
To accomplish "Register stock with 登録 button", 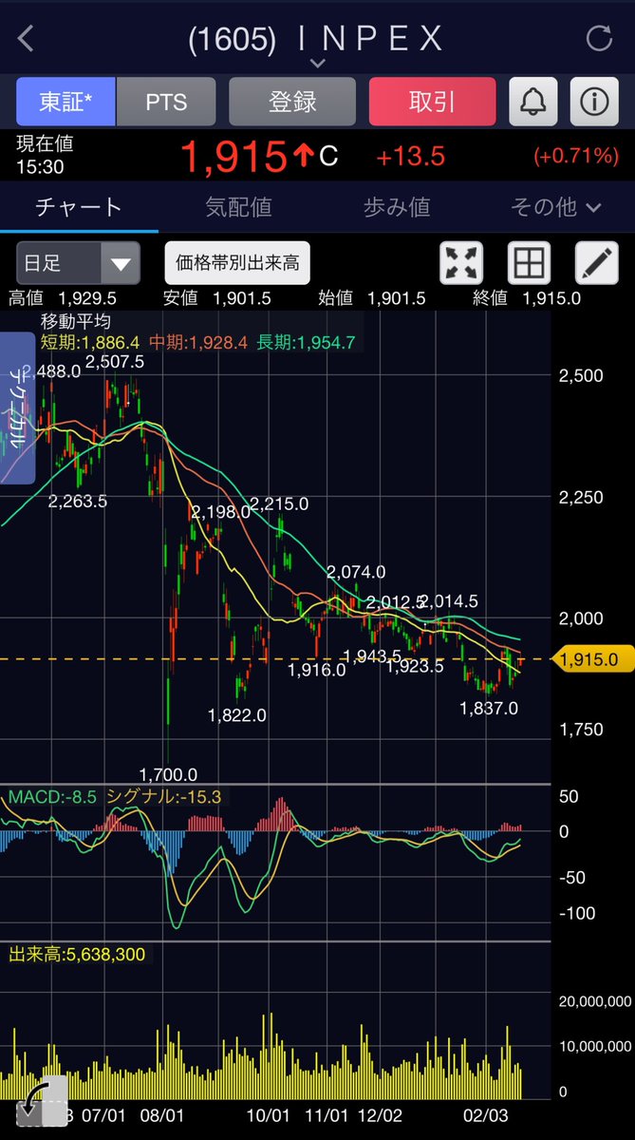I will coord(292,102).
